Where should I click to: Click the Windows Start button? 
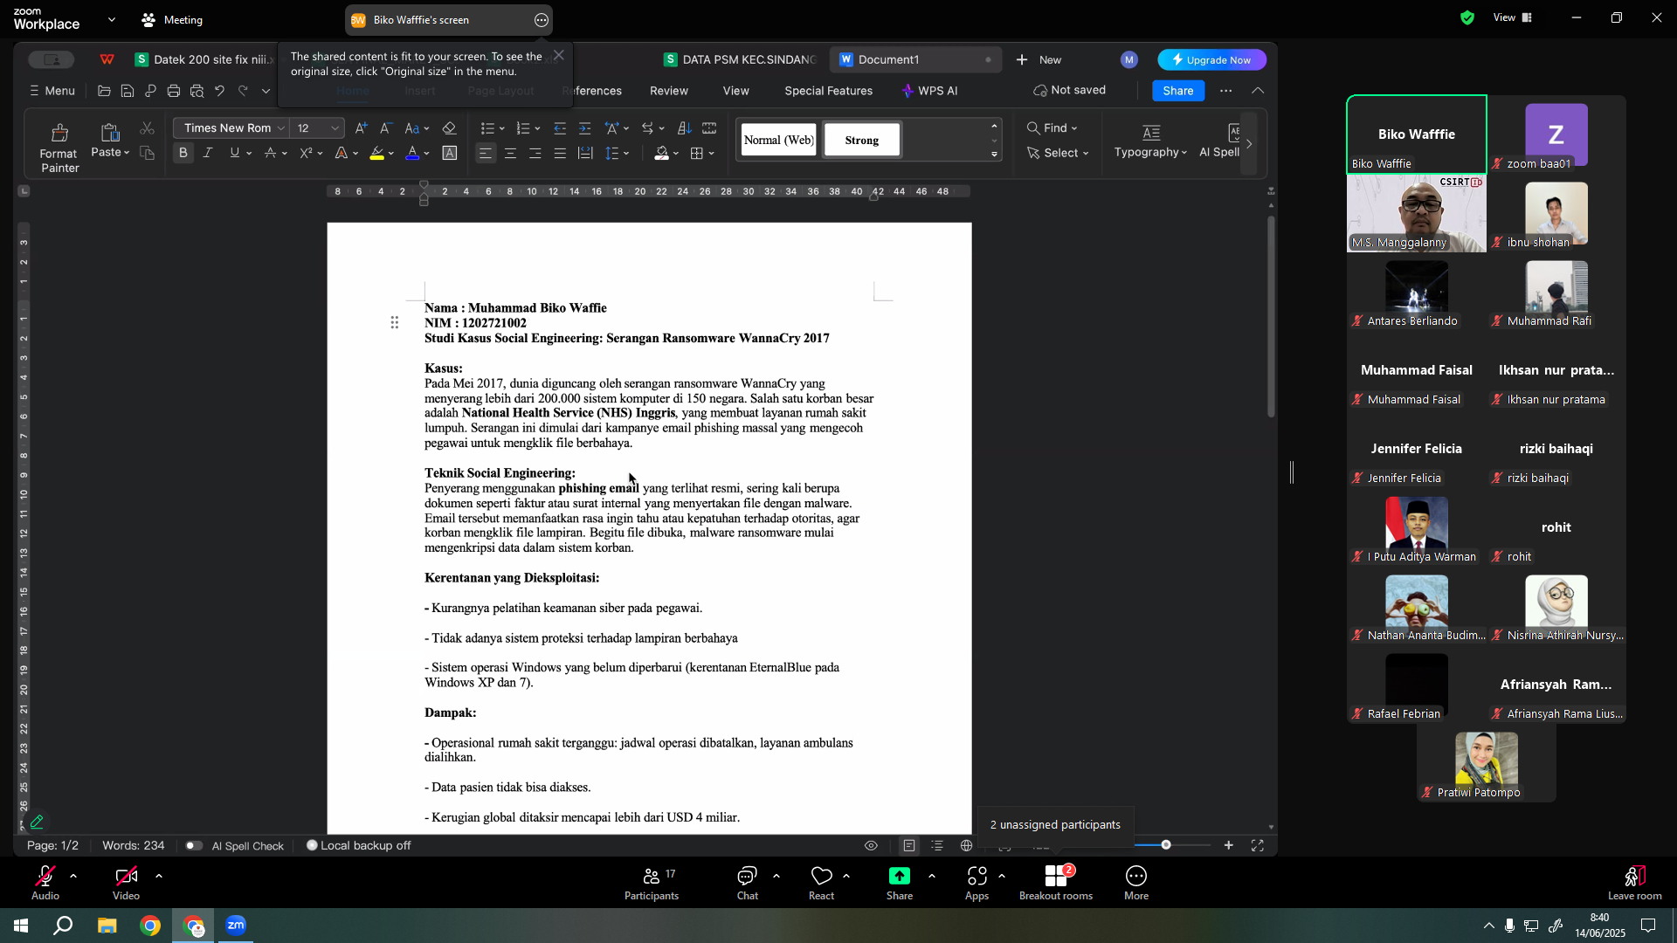21,926
